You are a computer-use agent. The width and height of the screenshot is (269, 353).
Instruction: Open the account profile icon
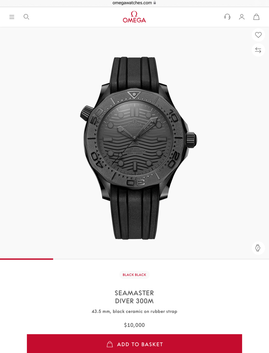click(242, 17)
